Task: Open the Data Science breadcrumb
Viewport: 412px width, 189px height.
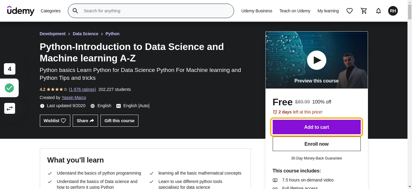Action: 86,34
